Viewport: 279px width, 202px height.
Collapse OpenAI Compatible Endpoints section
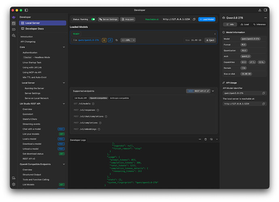[64, 164]
